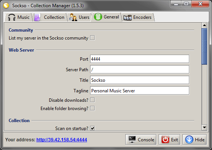Open the server address link
This screenshot has height=150, width=212.
click(62, 139)
